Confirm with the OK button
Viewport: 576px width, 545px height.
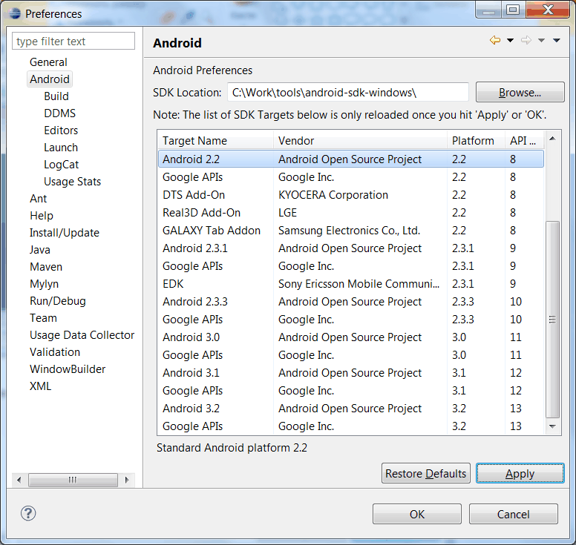(x=417, y=514)
